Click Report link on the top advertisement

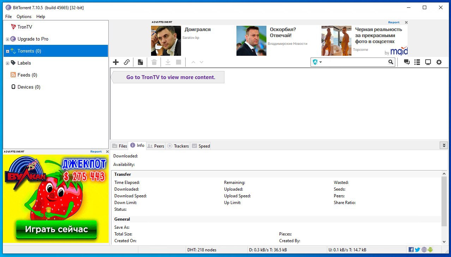click(x=394, y=22)
